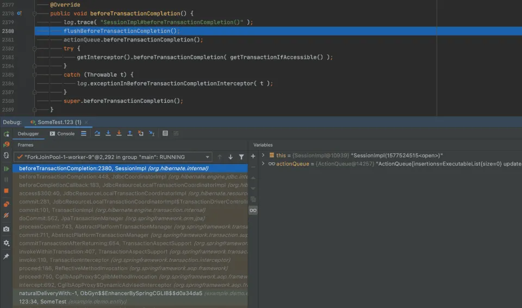The image size is (522, 308).
Task: Stop the debug session
Action: tap(7, 190)
